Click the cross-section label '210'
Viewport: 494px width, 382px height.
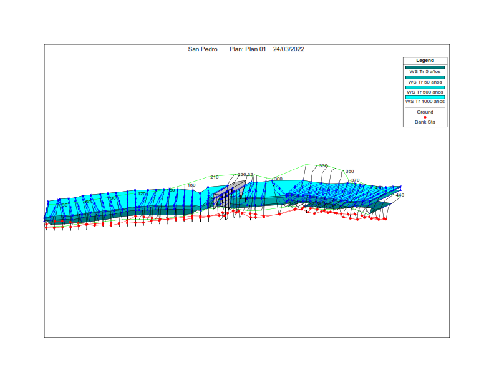[x=214, y=177]
